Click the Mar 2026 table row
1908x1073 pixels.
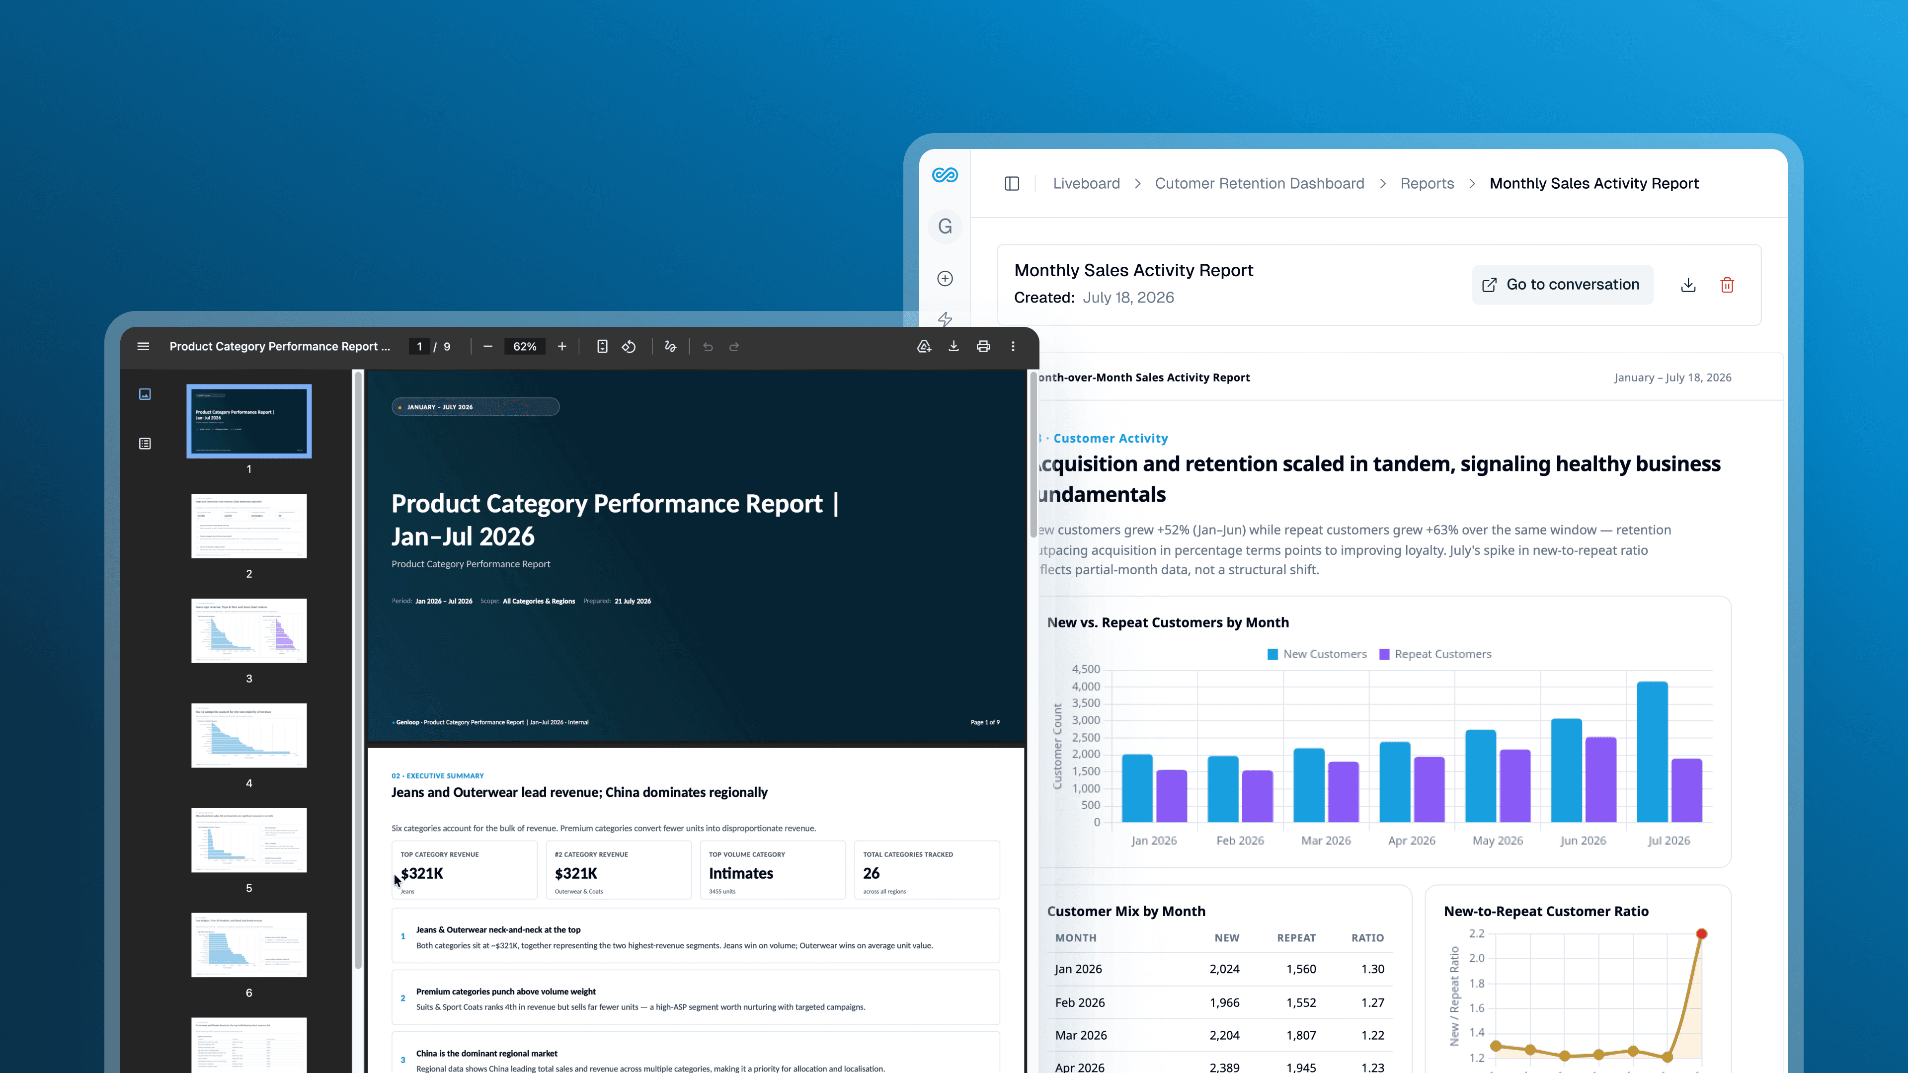(1219, 1035)
